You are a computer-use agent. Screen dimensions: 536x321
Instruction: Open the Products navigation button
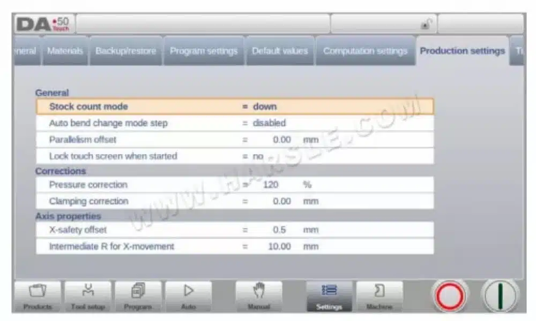coord(38,296)
